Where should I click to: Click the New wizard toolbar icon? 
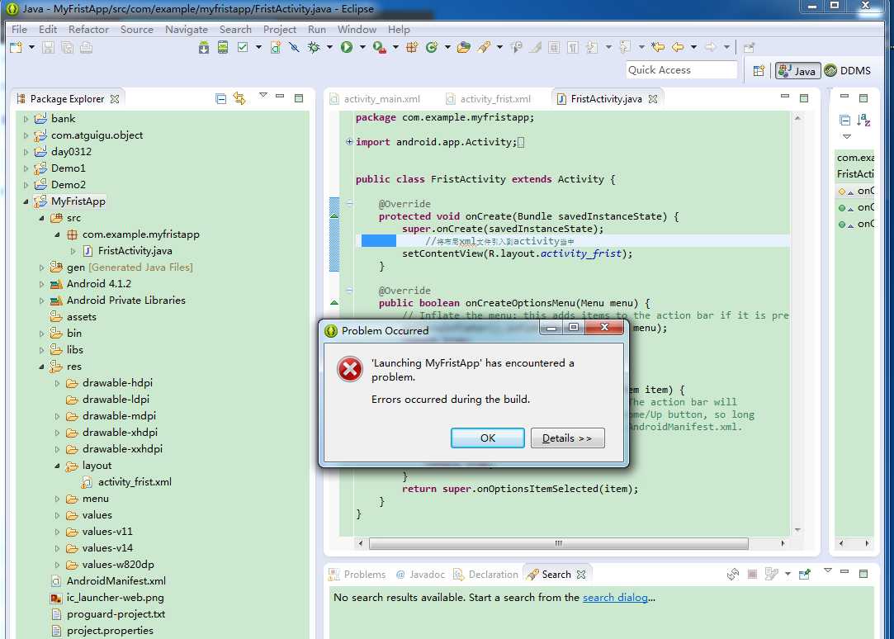pyautogui.click(x=16, y=48)
